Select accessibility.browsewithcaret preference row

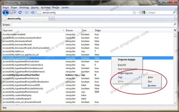pyautogui.click(x=88, y=44)
